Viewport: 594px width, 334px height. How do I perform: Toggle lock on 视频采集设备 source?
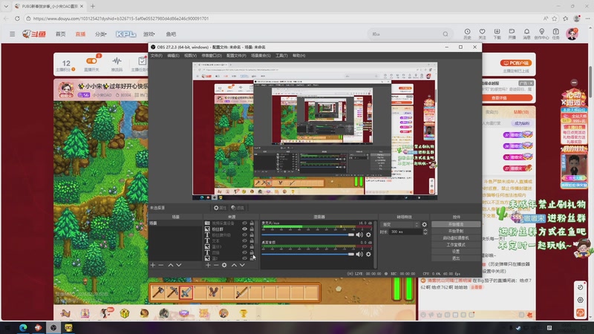252,223
